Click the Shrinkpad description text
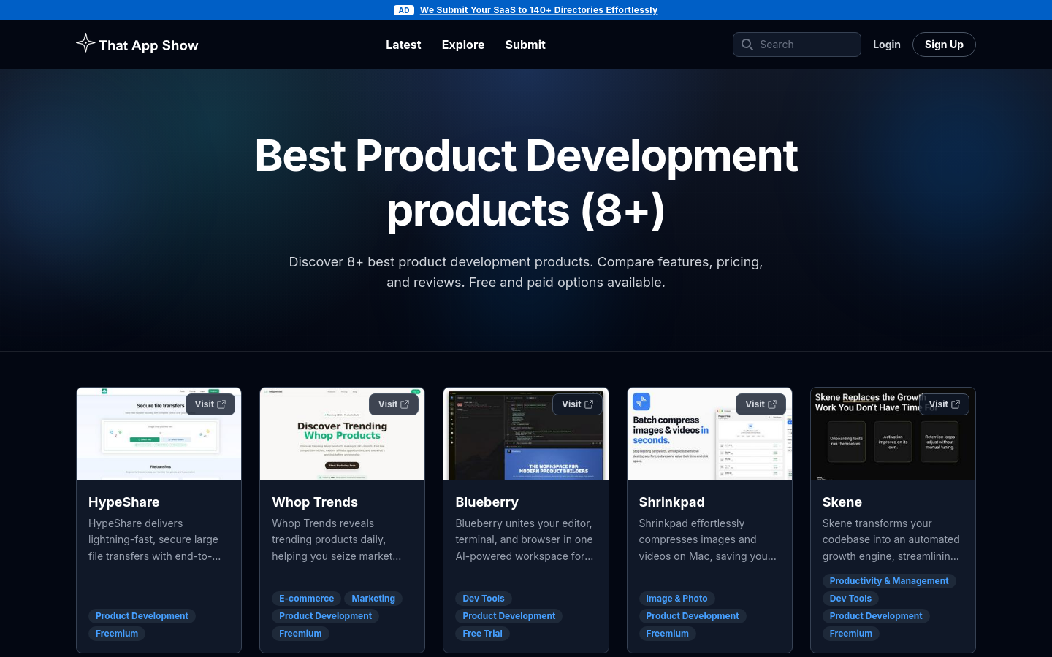The height and width of the screenshot is (657, 1052). (707, 539)
